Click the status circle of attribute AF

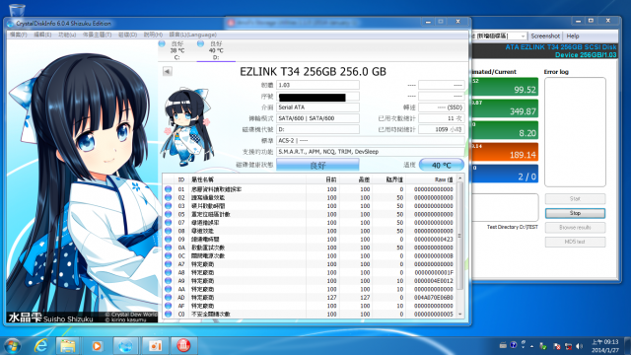pyautogui.click(x=169, y=306)
